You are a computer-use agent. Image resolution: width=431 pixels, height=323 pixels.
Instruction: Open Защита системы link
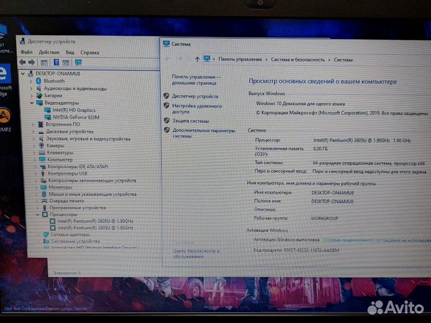tap(190, 121)
